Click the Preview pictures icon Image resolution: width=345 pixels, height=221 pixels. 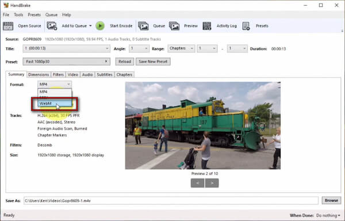coord(174,26)
